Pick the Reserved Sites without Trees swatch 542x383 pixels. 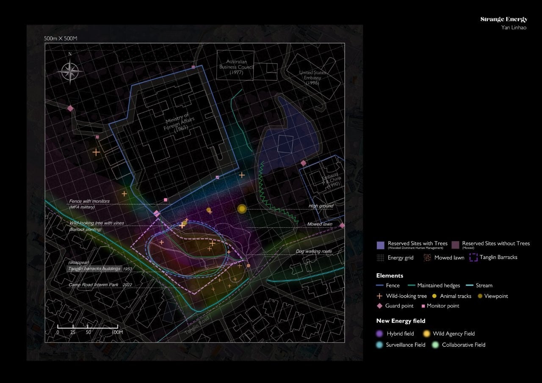tap(455, 245)
